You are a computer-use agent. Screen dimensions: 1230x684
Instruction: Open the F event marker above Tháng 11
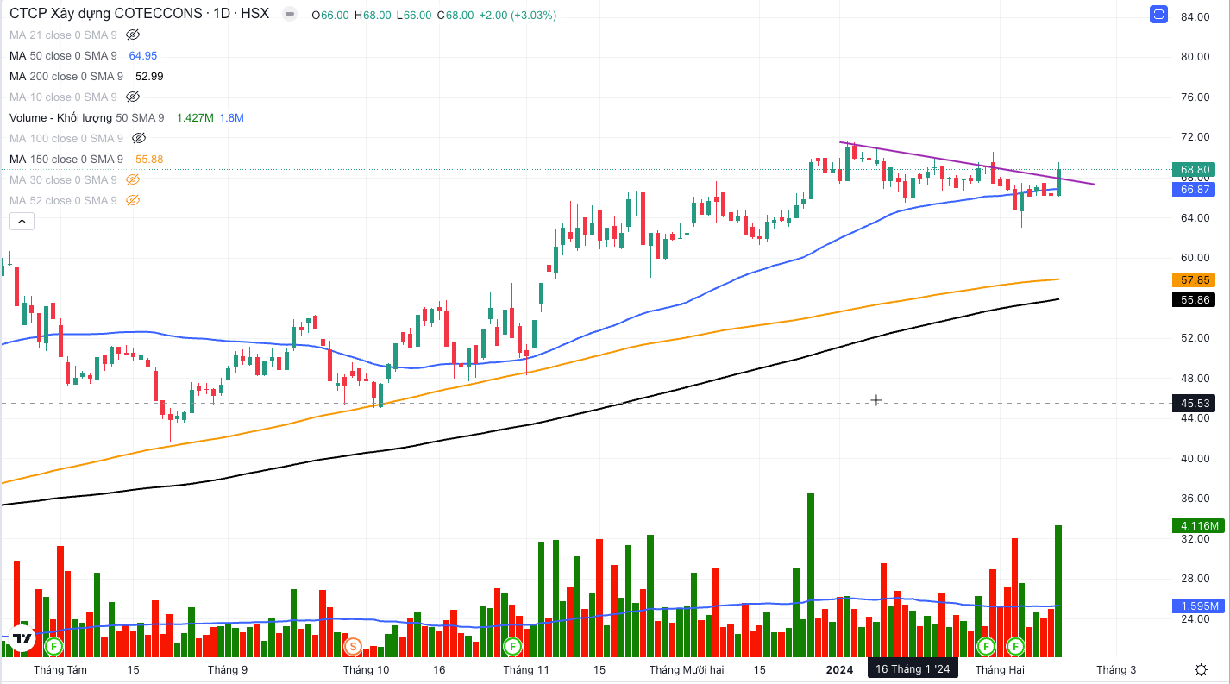[x=512, y=645]
